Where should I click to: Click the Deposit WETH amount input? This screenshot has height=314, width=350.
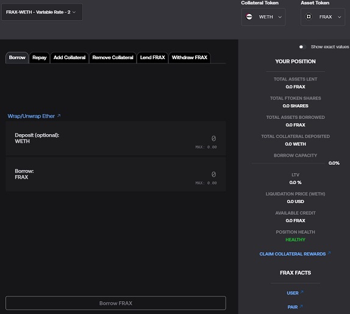point(213,138)
